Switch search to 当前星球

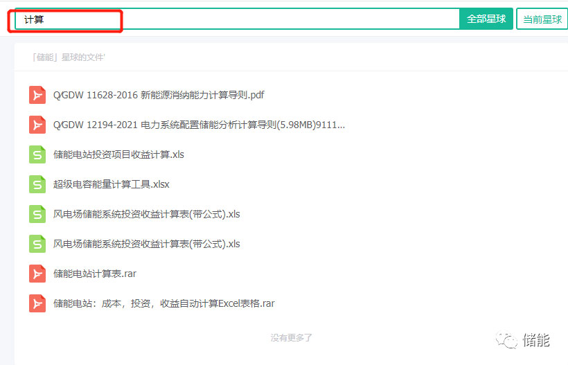[542, 19]
